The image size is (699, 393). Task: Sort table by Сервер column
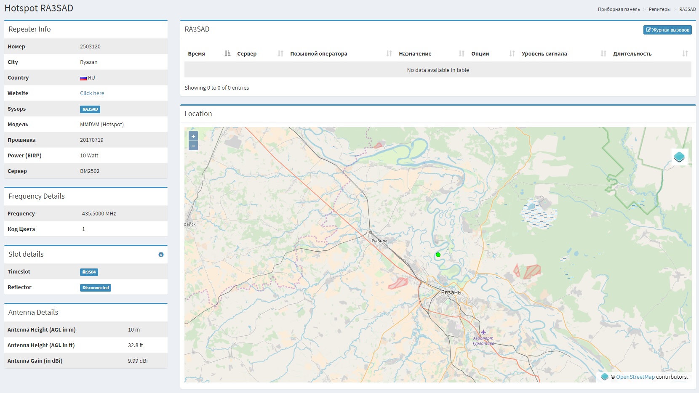(260, 53)
